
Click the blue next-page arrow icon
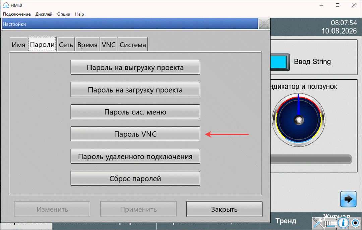point(348,199)
